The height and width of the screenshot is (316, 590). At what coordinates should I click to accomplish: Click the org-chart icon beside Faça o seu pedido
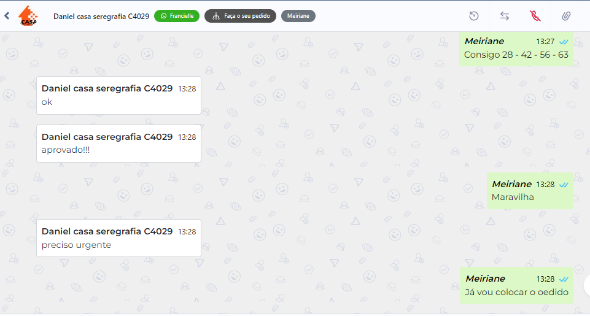tap(216, 16)
